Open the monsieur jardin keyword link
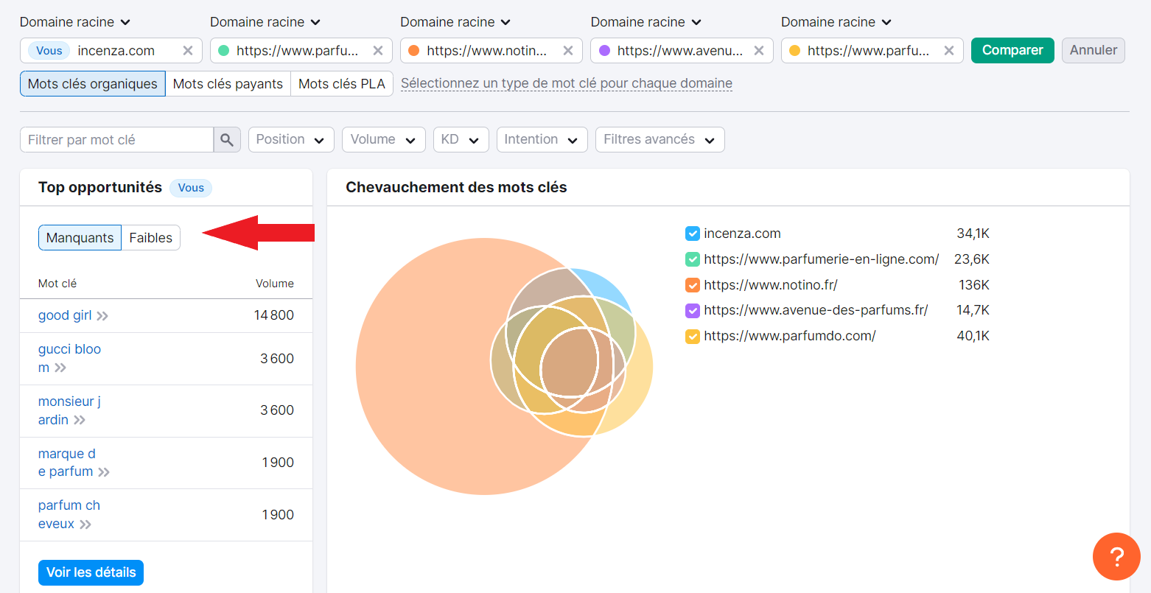 click(x=69, y=410)
